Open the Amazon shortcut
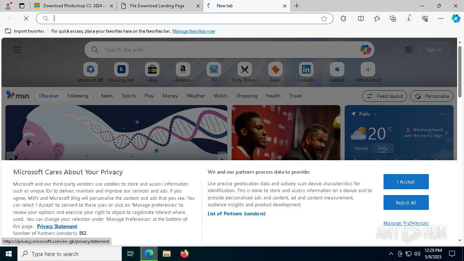This screenshot has width=464, height=261. [183, 72]
